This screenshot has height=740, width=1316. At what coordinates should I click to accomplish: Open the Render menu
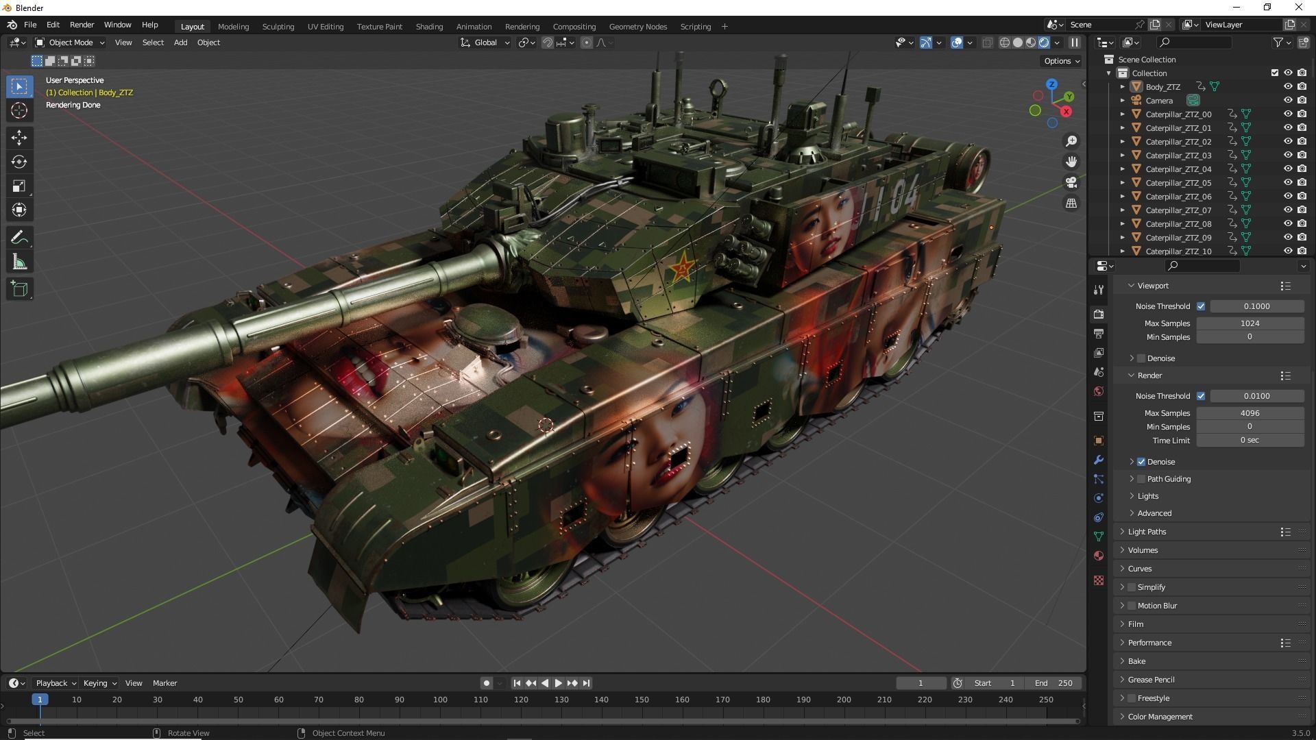82,25
